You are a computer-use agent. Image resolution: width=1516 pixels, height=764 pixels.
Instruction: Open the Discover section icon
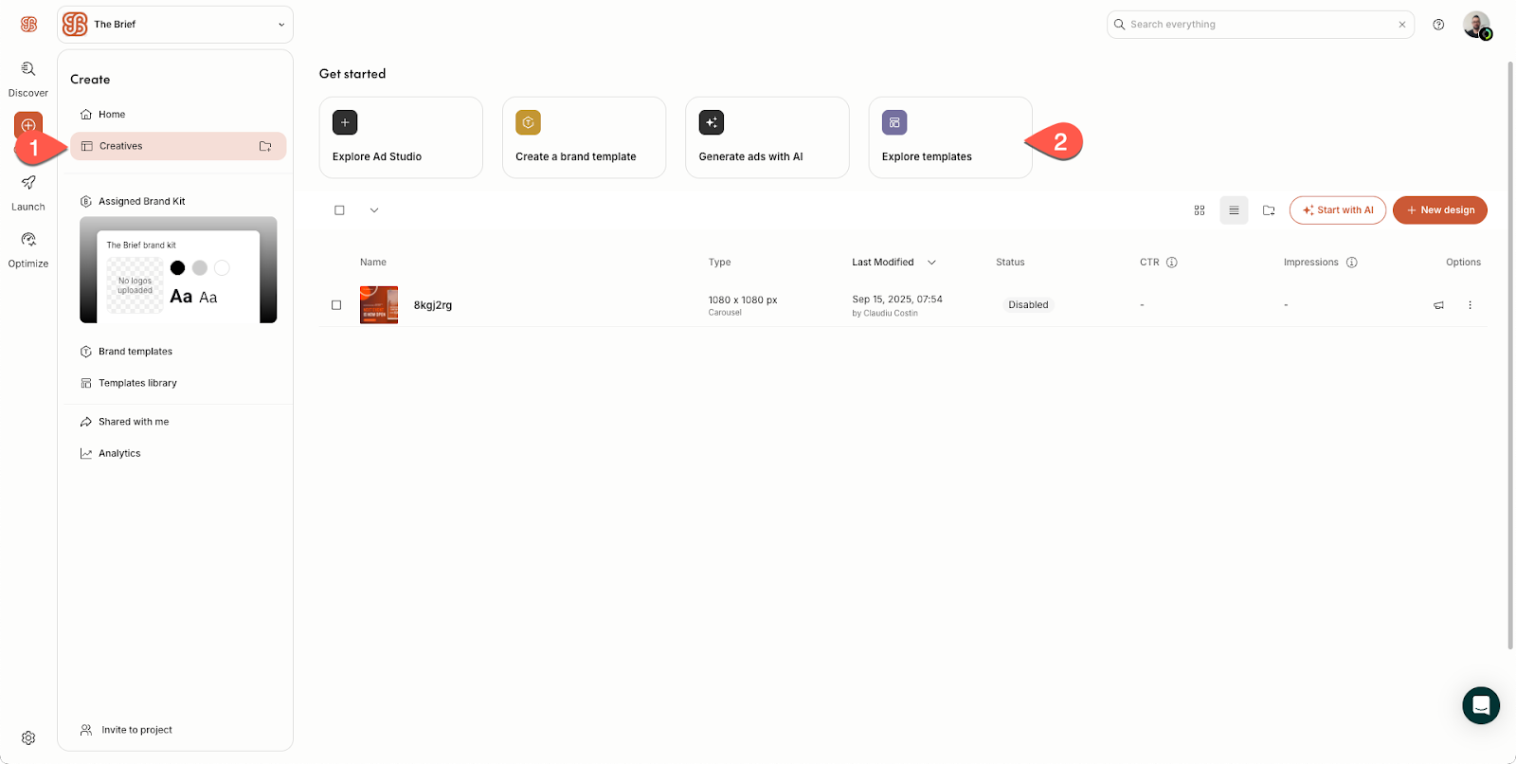tap(28, 69)
